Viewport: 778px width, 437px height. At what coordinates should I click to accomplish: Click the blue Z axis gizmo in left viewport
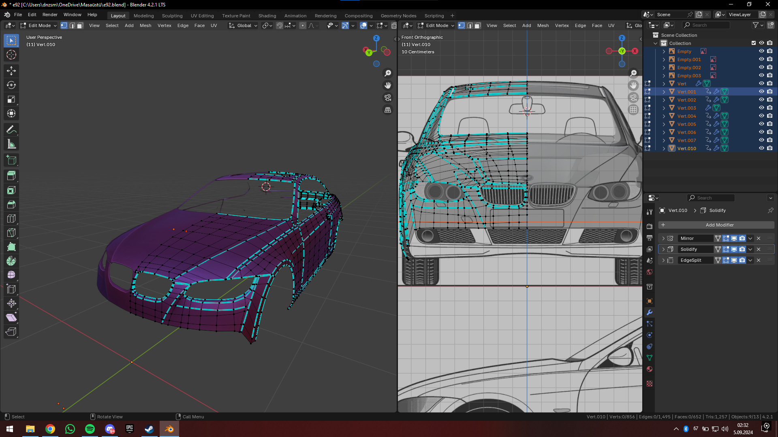click(x=376, y=38)
